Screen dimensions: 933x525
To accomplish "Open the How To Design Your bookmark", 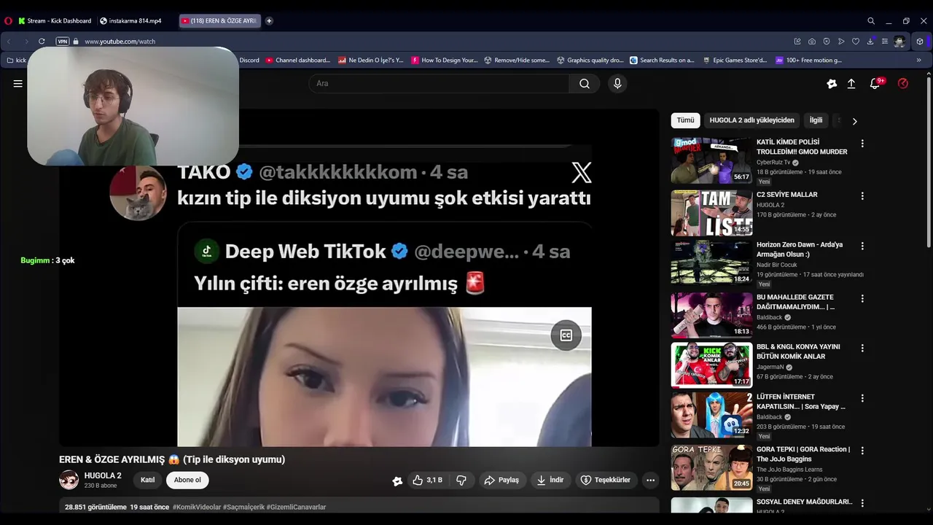I will (445, 61).
